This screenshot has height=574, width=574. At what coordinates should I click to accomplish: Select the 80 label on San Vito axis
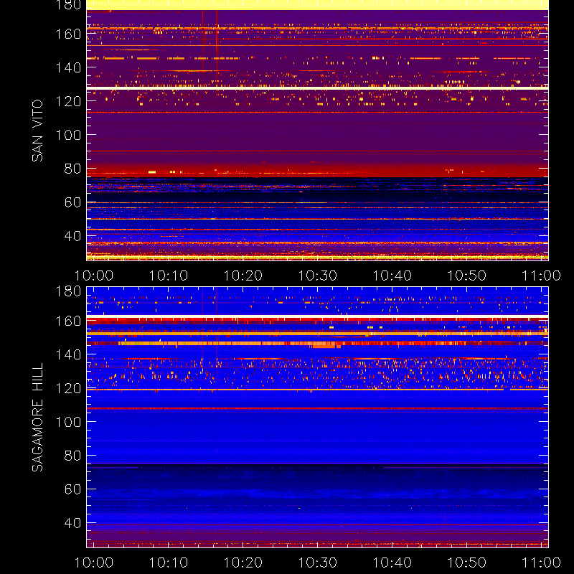[72, 169]
